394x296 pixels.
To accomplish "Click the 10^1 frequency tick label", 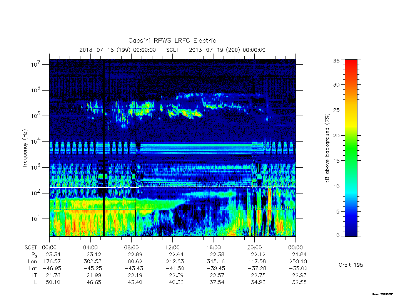I will [36, 218].
